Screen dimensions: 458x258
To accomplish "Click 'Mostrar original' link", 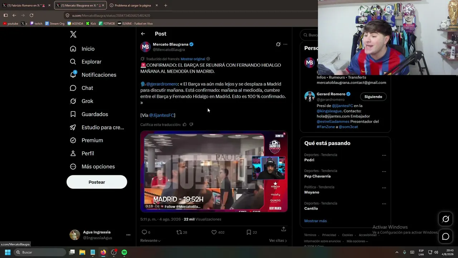I will tap(193, 59).
